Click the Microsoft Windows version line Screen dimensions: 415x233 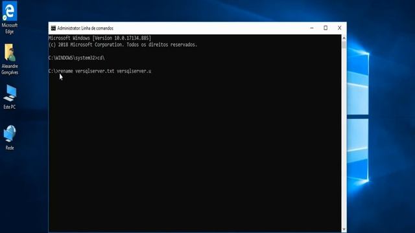pos(100,38)
